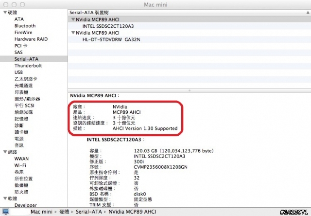311x216 pixels.
Task: Select WWAN under network
Action: [21, 159]
